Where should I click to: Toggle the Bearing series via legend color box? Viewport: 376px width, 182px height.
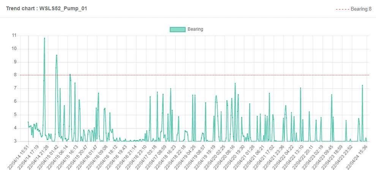(x=178, y=30)
